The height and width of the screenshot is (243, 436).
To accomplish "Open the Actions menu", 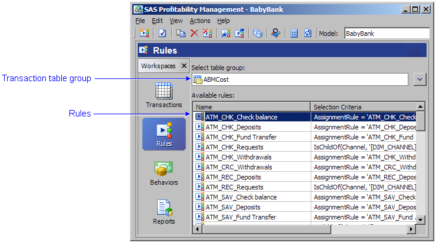I will coord(199,21).
